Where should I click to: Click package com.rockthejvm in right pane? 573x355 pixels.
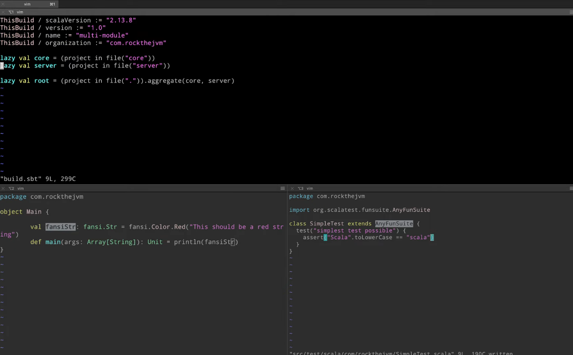(x=327, y=196)
